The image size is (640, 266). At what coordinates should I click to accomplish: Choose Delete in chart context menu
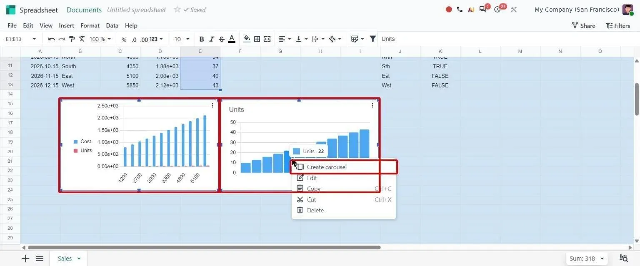(x=344, y=210)
